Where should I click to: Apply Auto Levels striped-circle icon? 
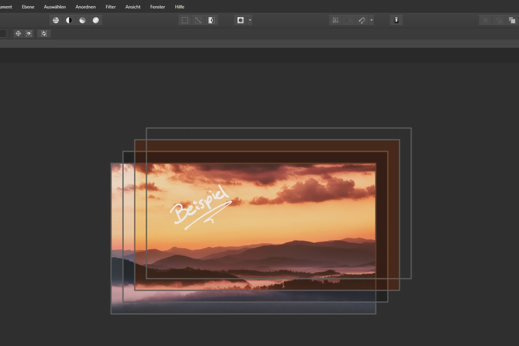point(56,20)
